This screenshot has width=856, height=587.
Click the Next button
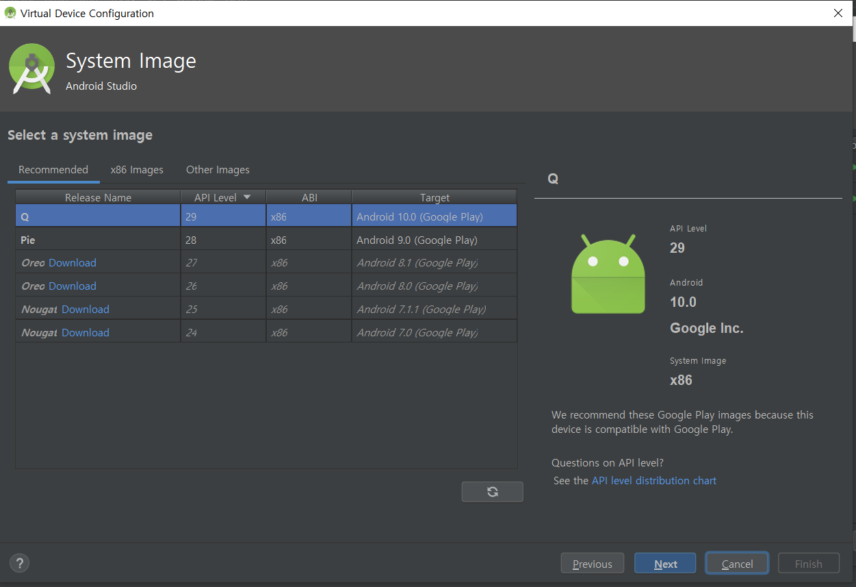(x=665, y=564)
